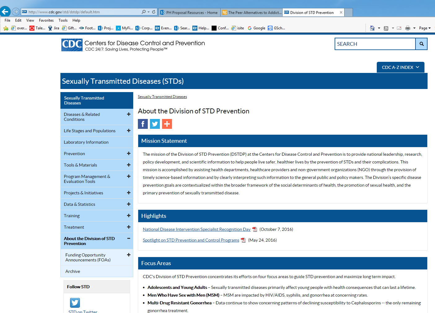The height and width of the screenshot is (313, 435).
Task: Share the page via Twitter icon below heading
Action: click(x=155, y=124)
